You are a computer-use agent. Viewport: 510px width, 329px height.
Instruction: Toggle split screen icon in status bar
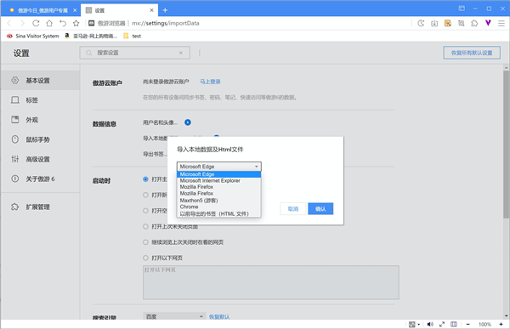tap(454, 324)
